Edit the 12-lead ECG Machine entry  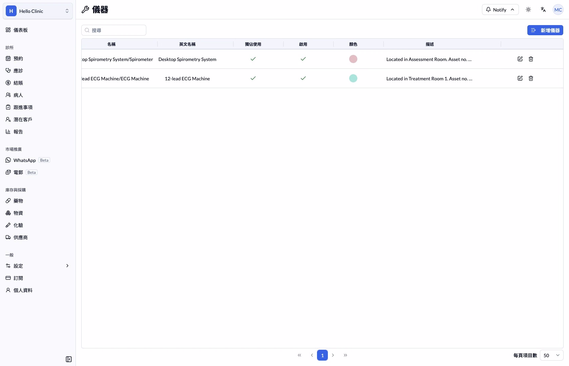520,78
